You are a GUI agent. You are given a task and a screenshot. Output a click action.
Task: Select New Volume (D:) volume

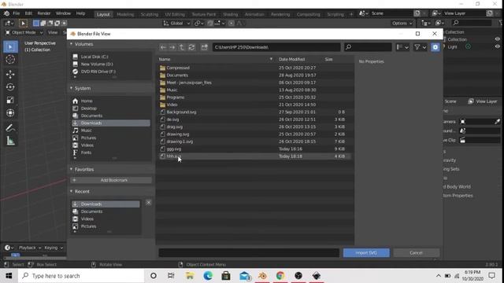(x=111, y=64)
